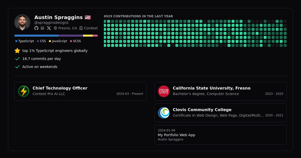The width and height of the screenshot is (301, 158).
Task: Open Austin Spraggins profile avatar
Action: pyautogui.click(x=22, y=22)
